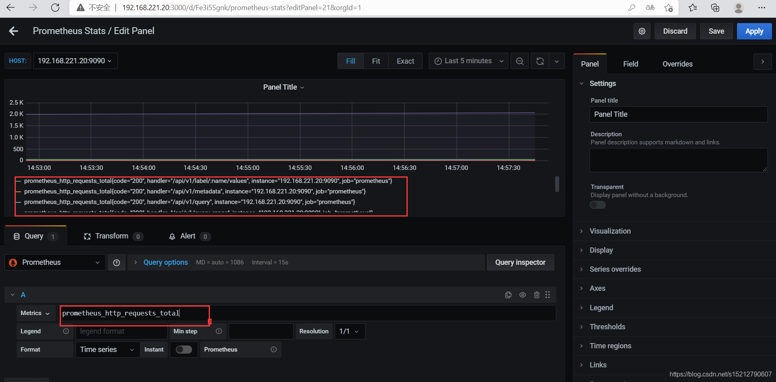Screen dimensions: 776x382
Task: Open browser profile avatar
Action: (x=739, y=8)
